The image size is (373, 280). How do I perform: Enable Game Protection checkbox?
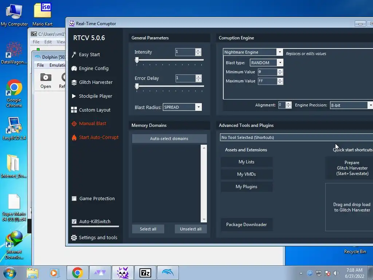74,199
